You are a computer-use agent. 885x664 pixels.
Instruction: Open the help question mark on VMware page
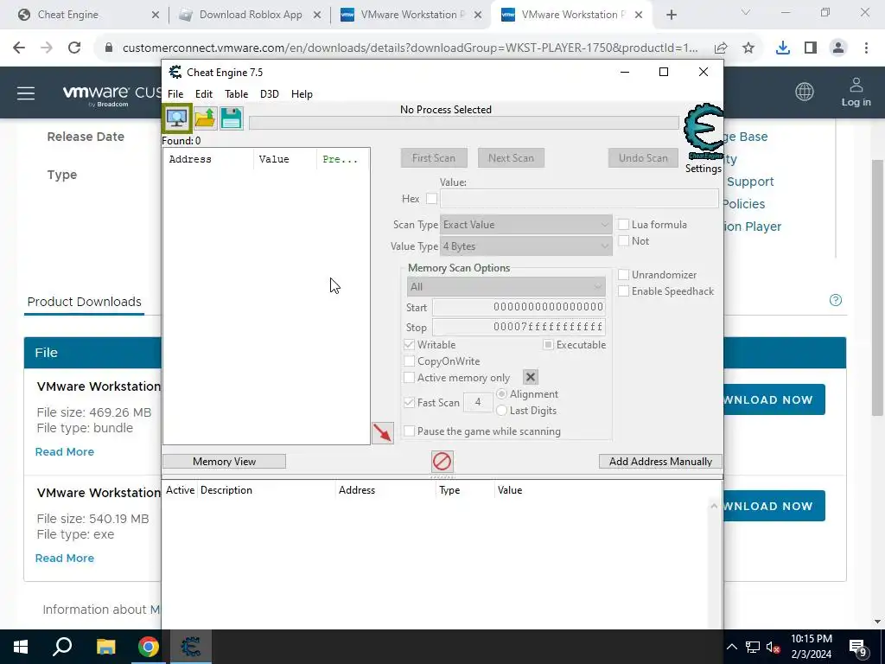click(836, 300)
